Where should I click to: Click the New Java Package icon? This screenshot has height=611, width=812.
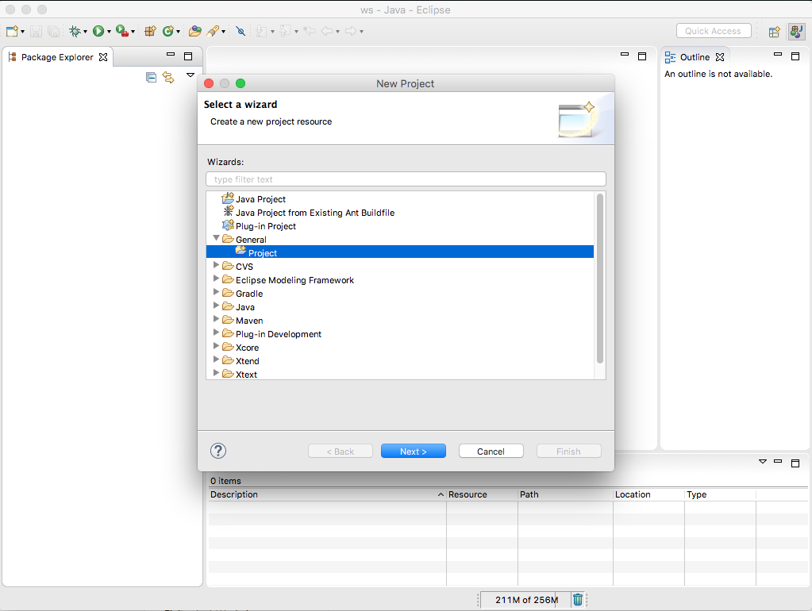[150, 31]
